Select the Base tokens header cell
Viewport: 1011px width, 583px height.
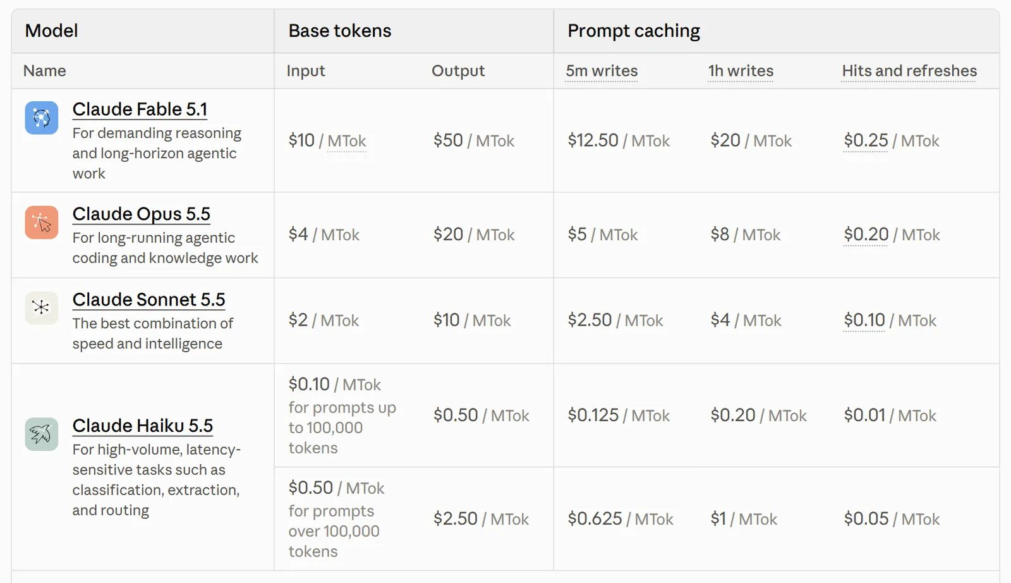pyautogui.click(x=414, y=31)
